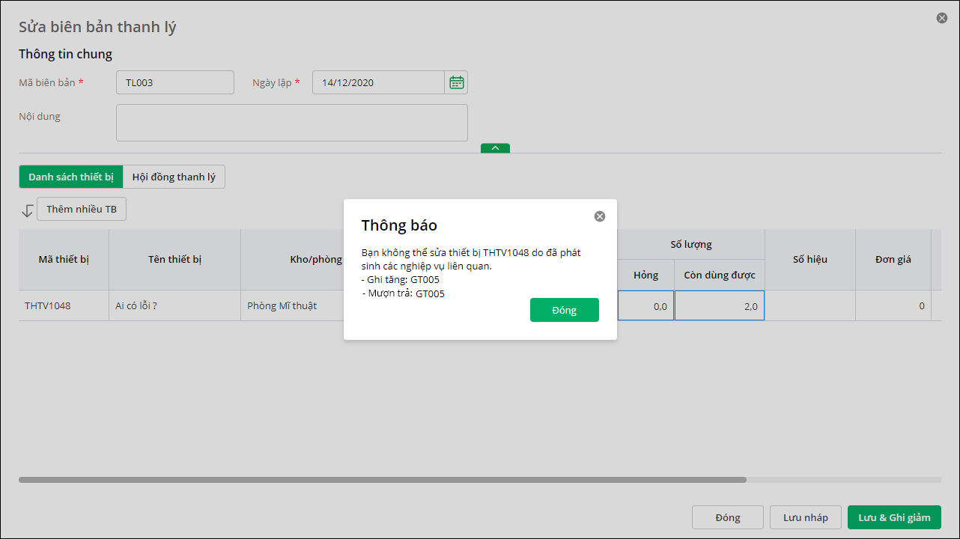
Task: Open the calendar date picker icon
Action: tap(456, 82)
